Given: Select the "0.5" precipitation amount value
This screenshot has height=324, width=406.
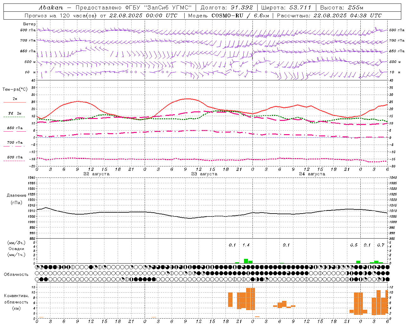Looking at the screenshot, I should pos(354,245).
